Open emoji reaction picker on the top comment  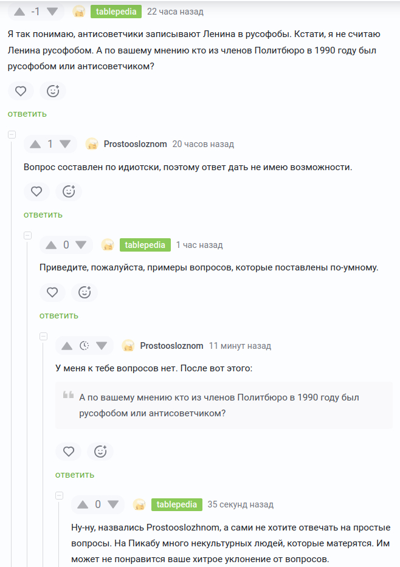(x=53, y=90)
